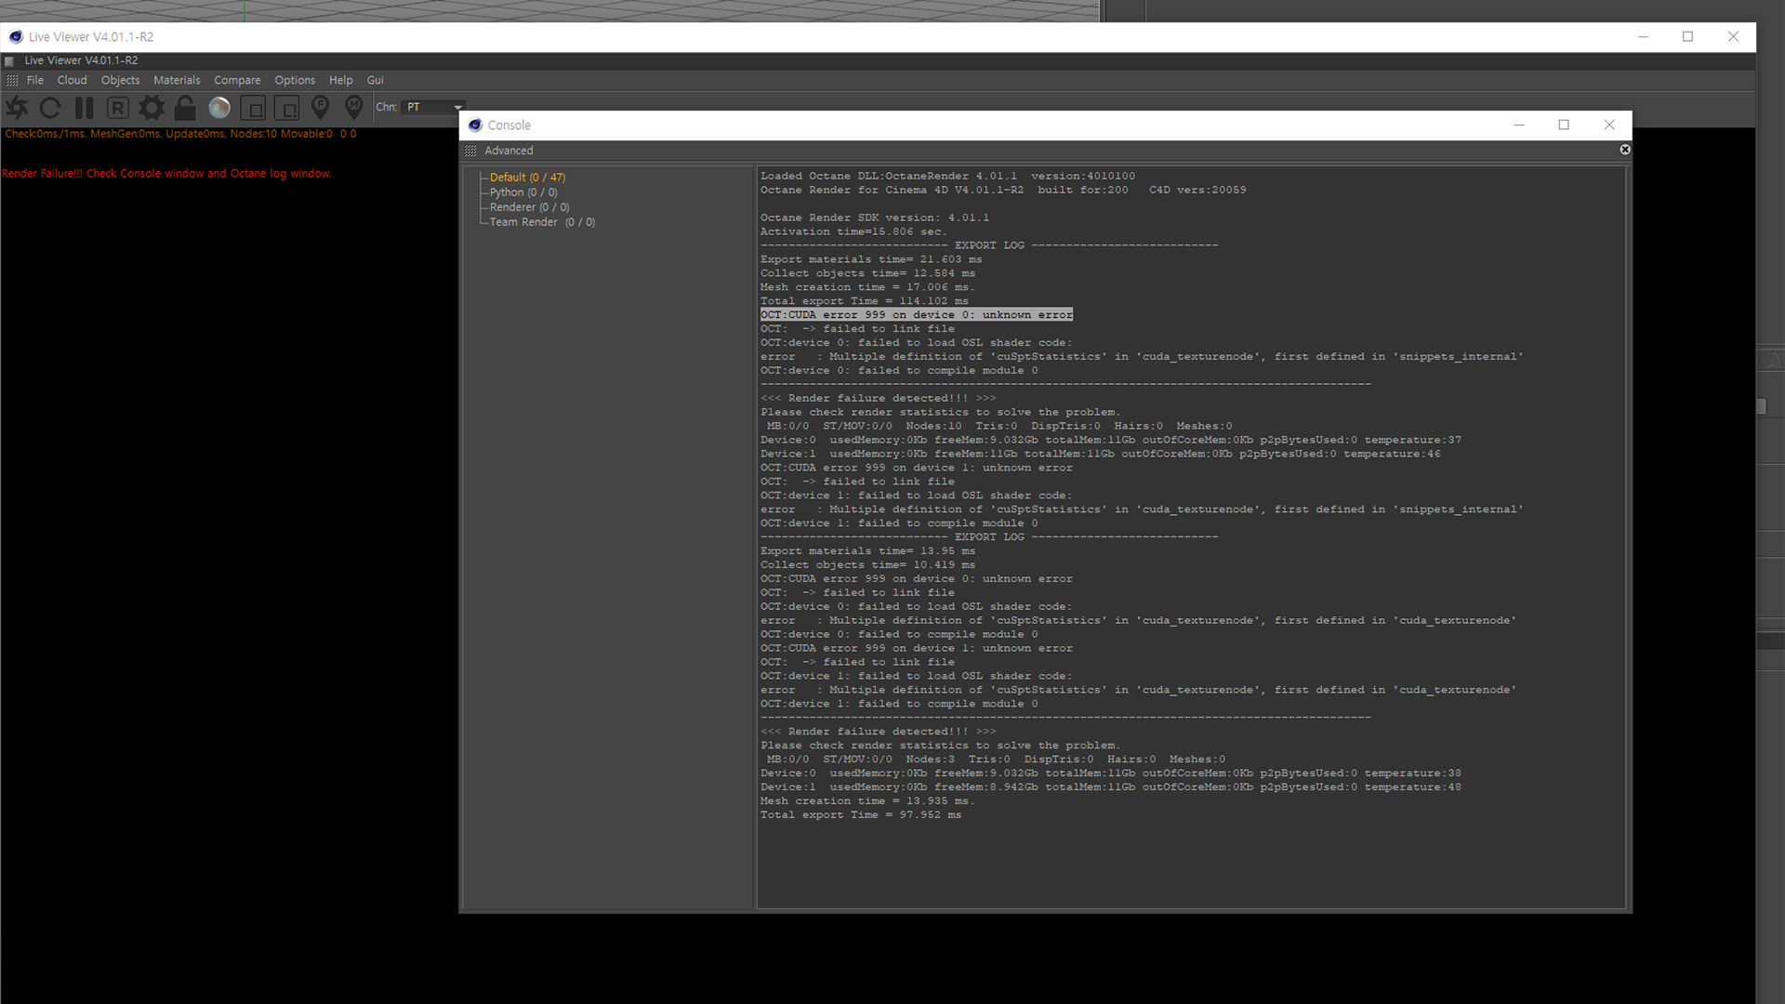Open the Materials menu
The height and width of the screenshot is (1004, 1785).
[x=177, y=80]
